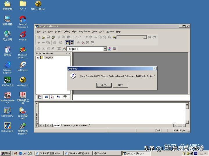This screenshot has height=156, width=209.
Task: Open the Tools menu
Action: tap(95, 31)
